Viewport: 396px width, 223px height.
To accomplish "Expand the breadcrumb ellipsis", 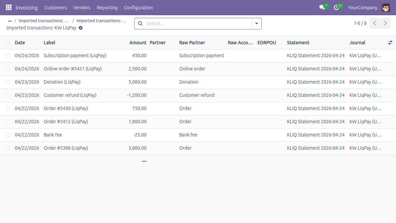I will pos(10,21).
